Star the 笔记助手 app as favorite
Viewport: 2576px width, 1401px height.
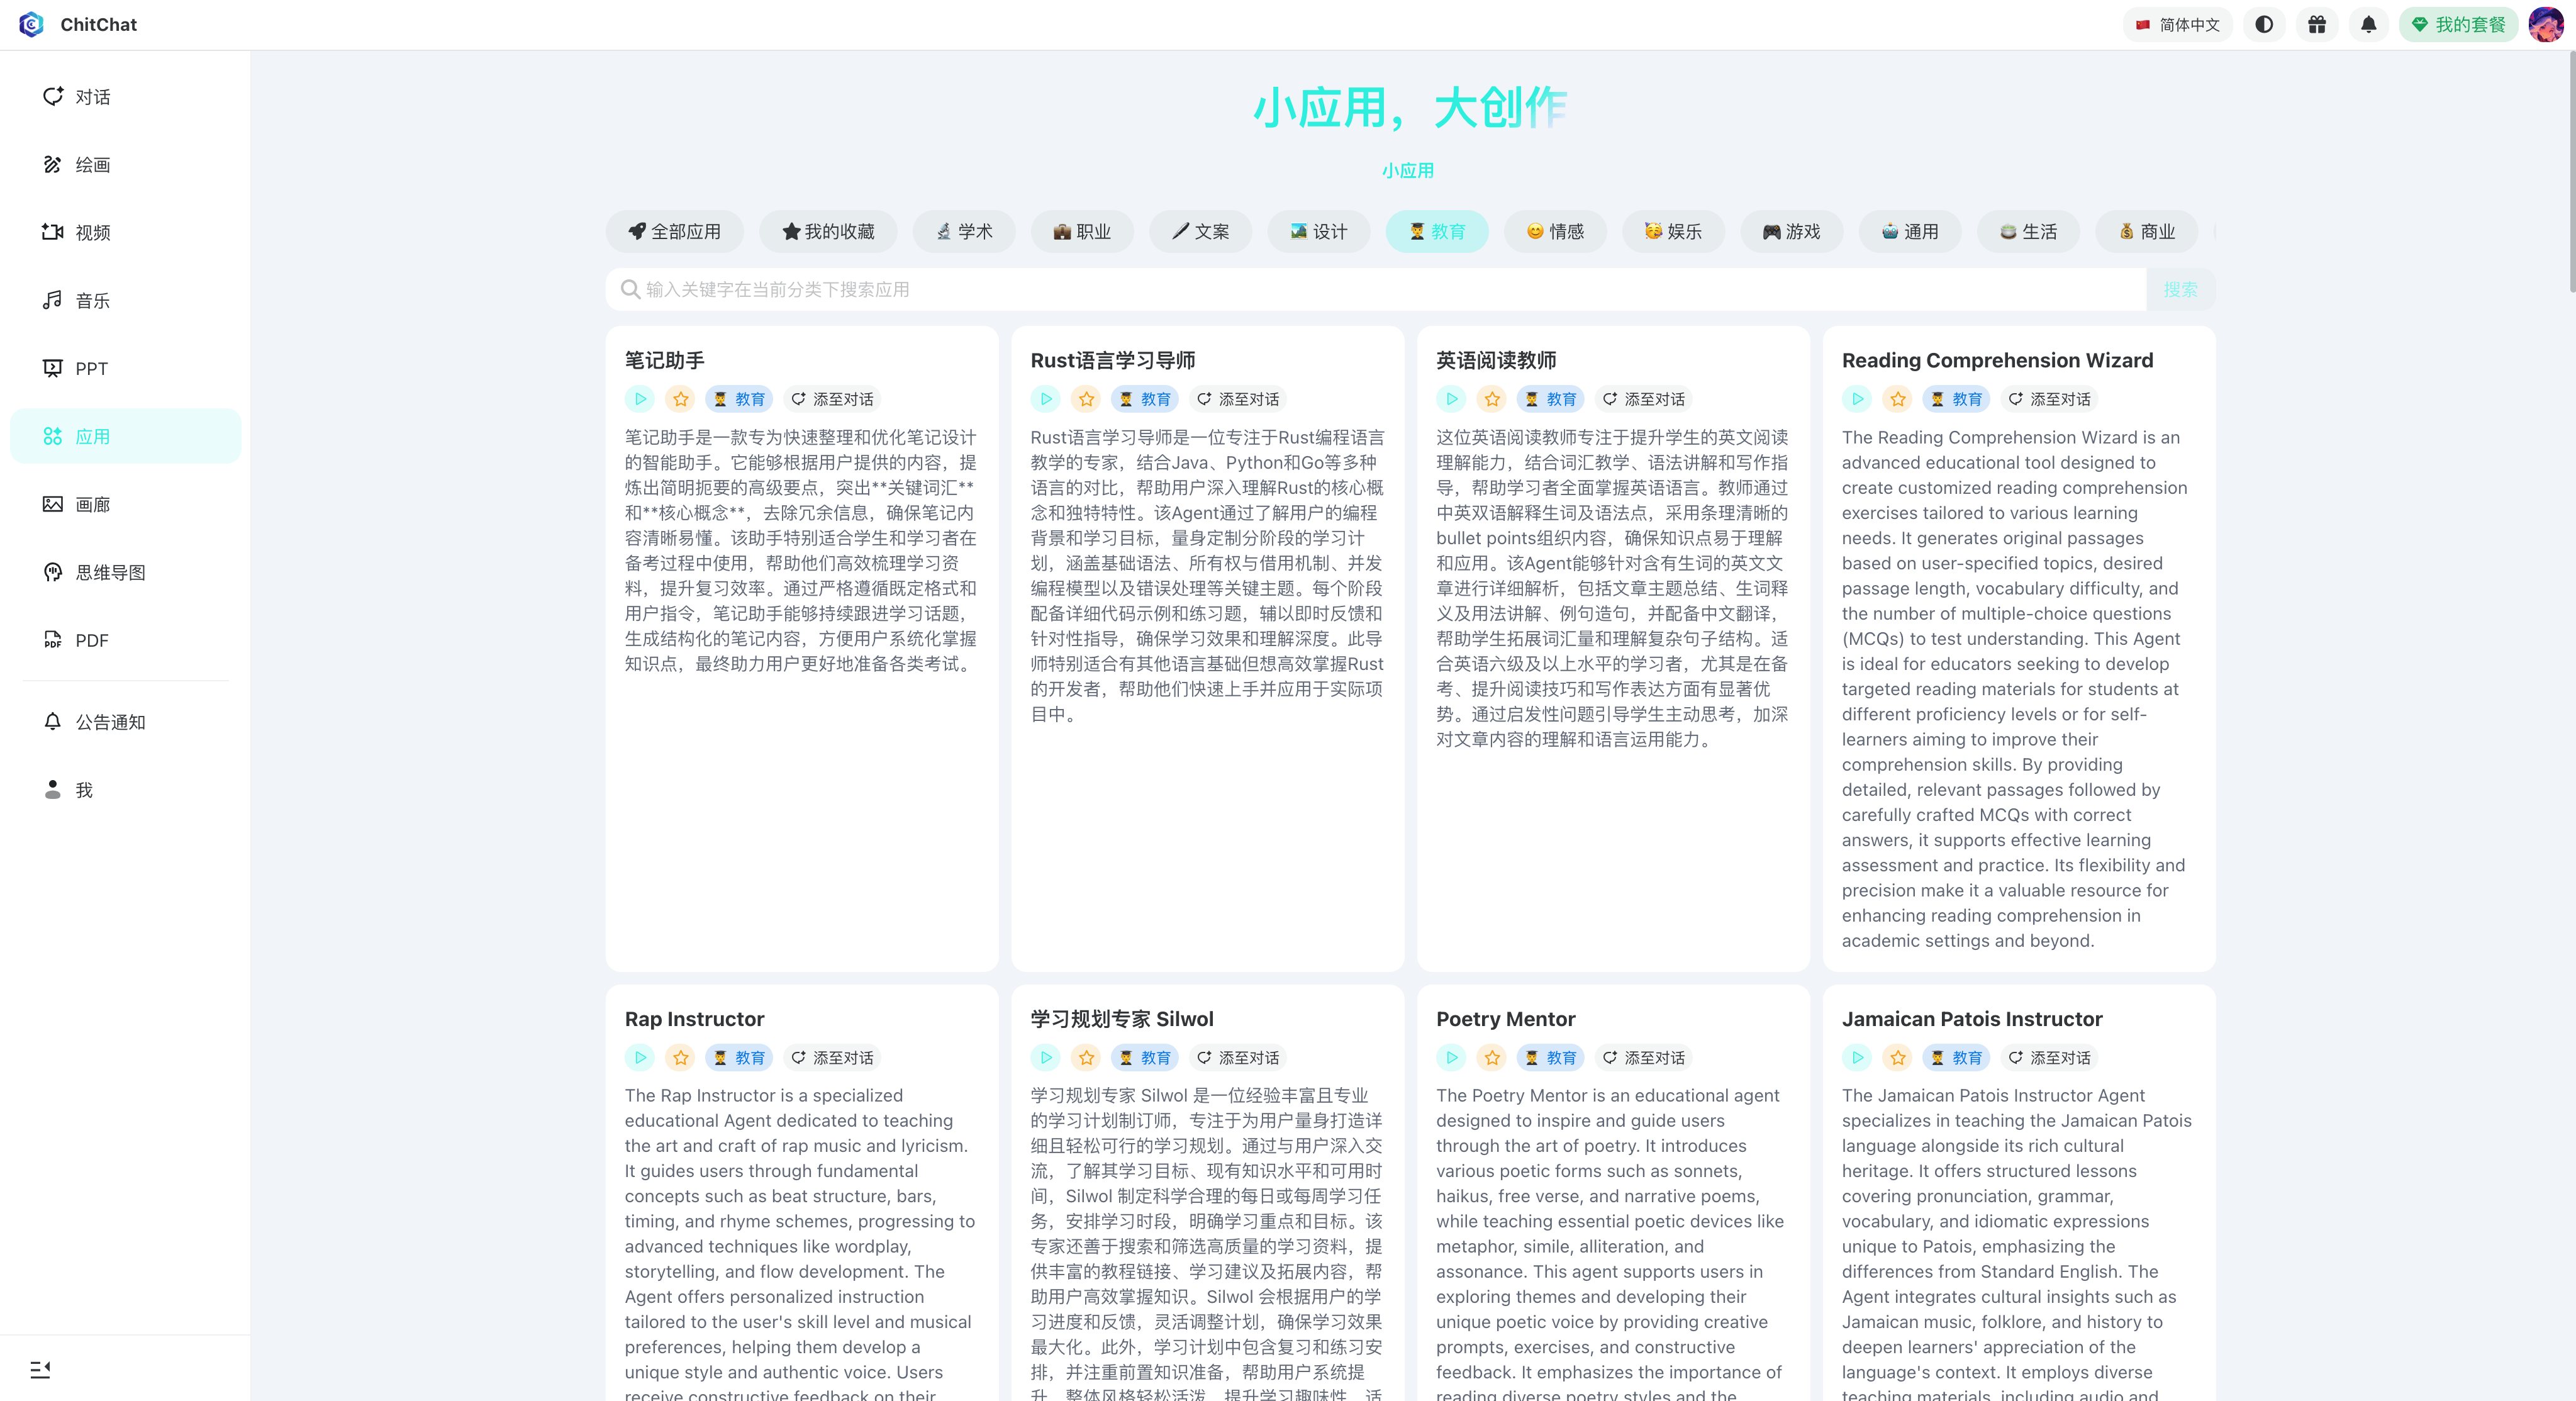click(x=681, y=399)
